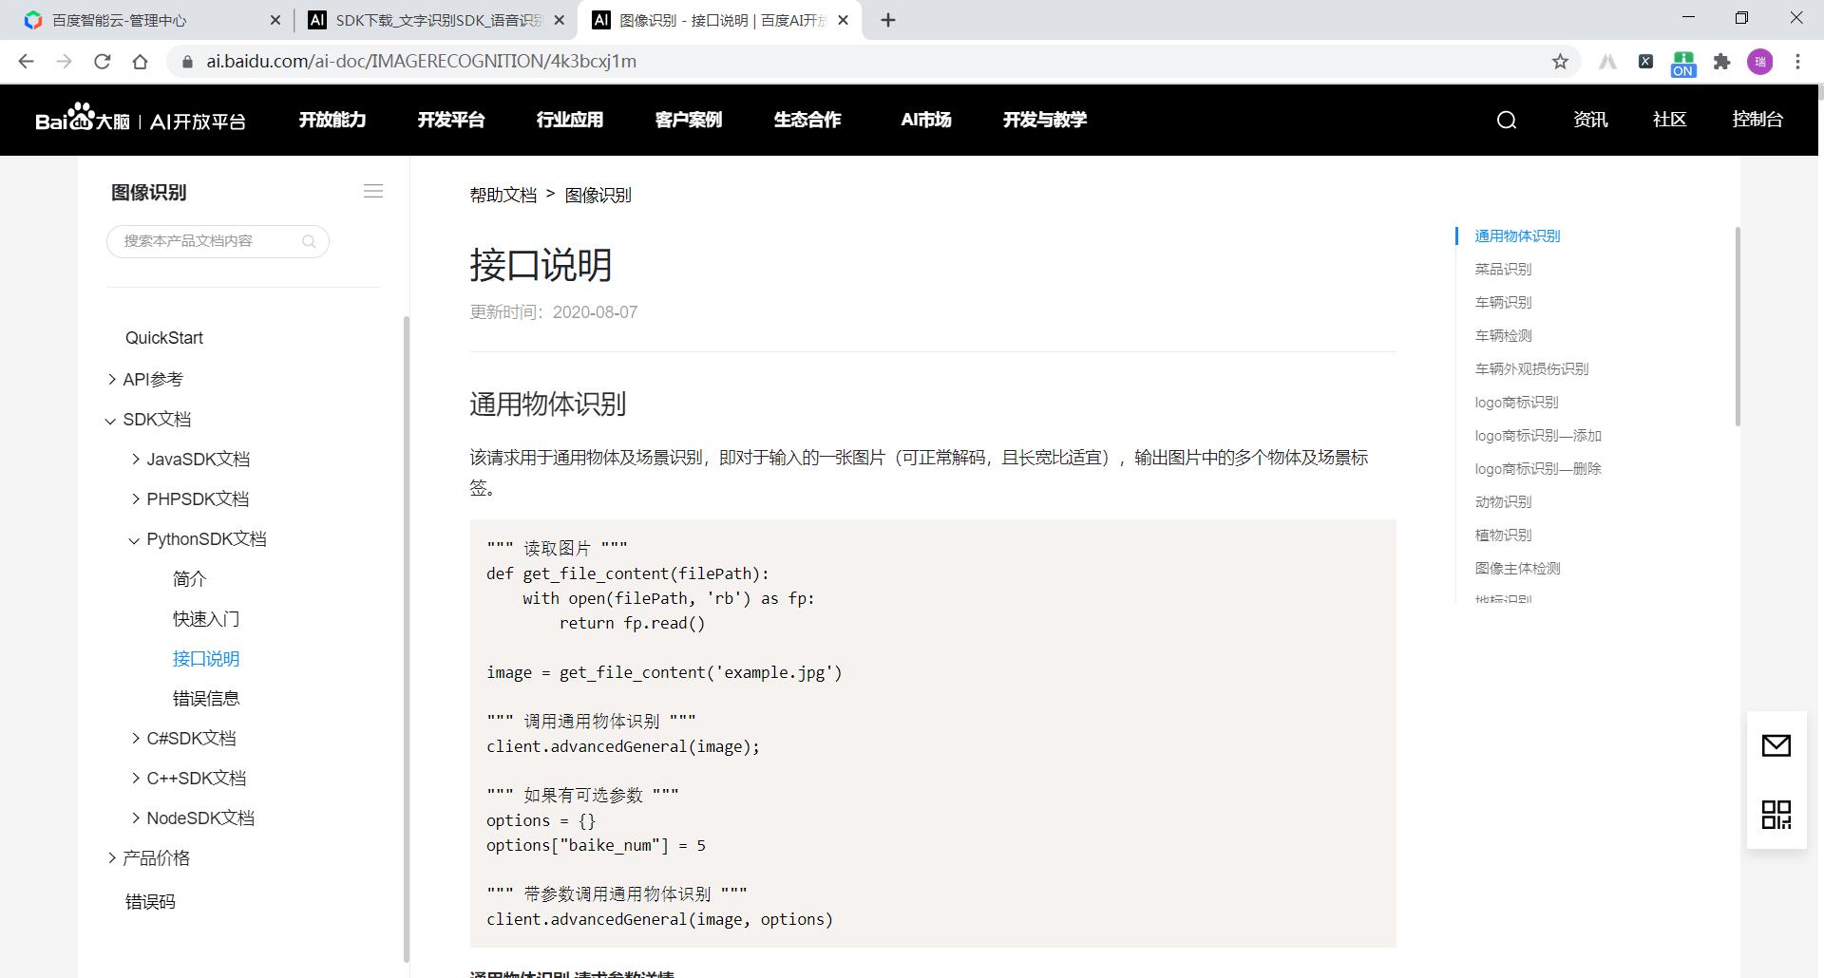Open QuickStart in the sidebar

[x=164, y=338]
